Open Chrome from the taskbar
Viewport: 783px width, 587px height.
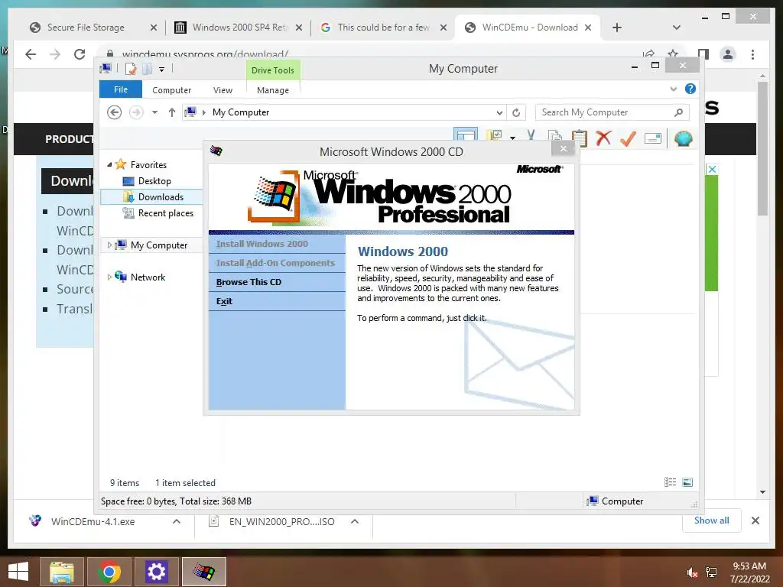coord(109,572)
